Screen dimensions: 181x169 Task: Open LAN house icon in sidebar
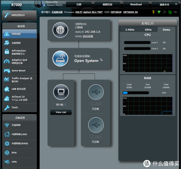7,134
